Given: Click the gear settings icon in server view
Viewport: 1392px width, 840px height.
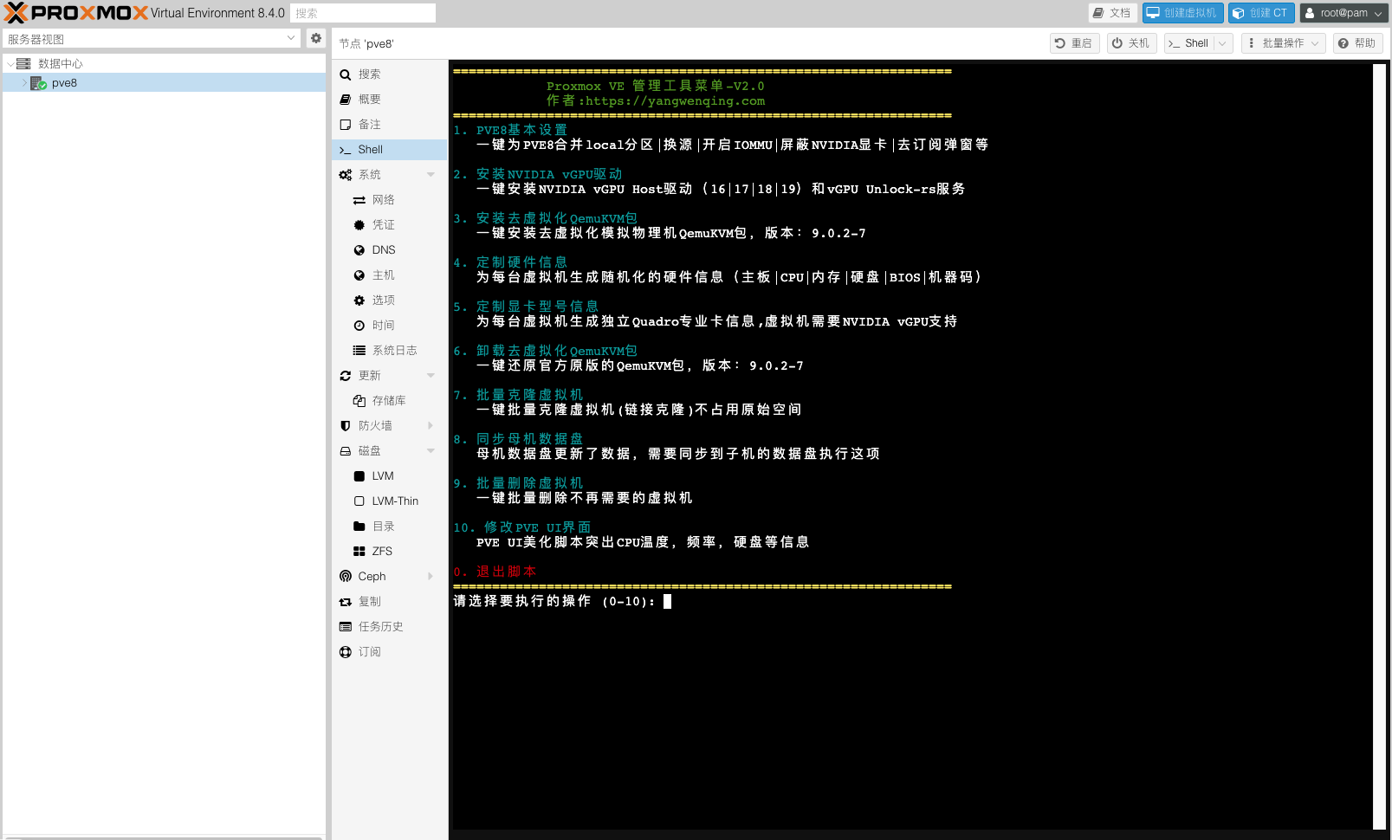Looking at the screenshot, I should (316, 38).
